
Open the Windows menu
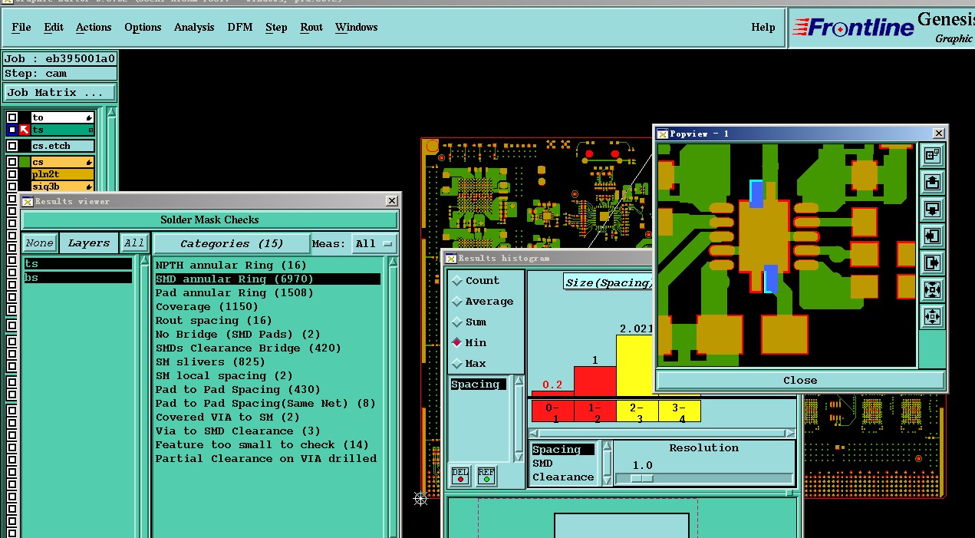coord(357,27)
